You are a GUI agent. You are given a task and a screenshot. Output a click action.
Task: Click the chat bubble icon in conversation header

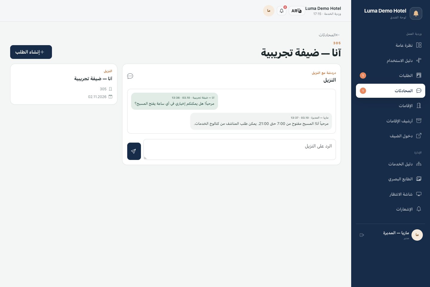pos(130,76)
